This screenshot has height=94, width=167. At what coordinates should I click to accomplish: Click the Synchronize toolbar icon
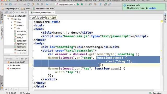pyautogui.click(x=10, y=4)
